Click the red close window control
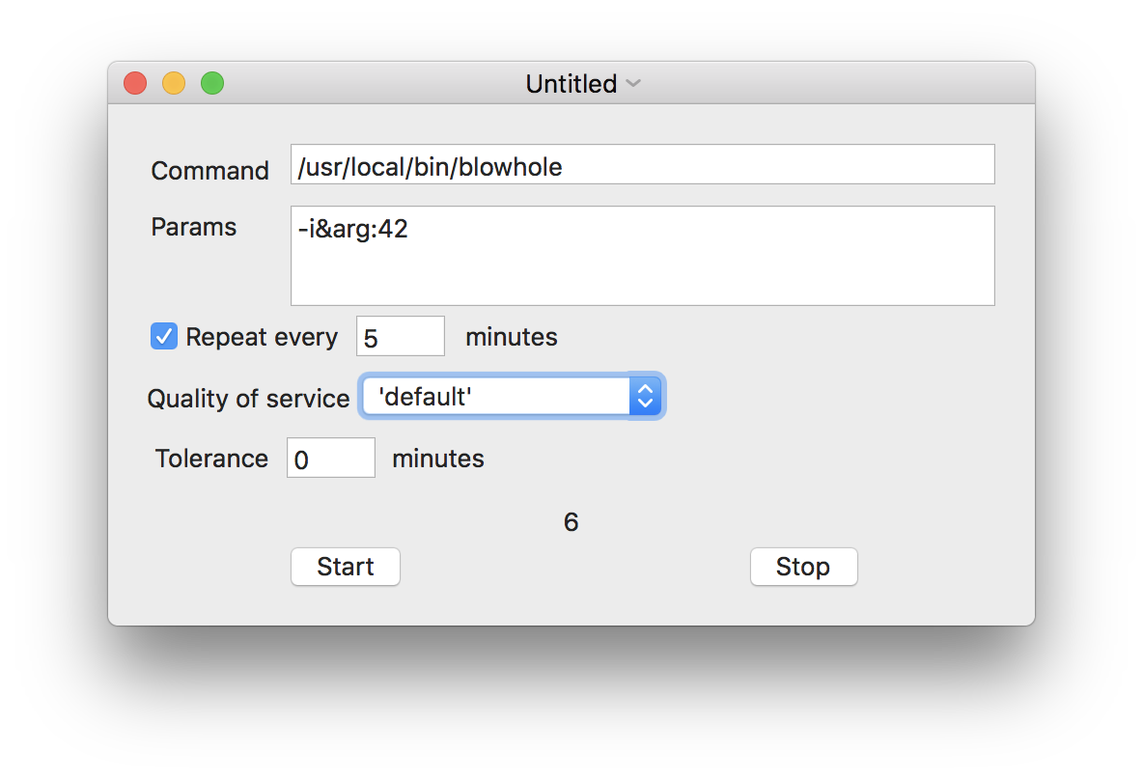 point(134,83)
